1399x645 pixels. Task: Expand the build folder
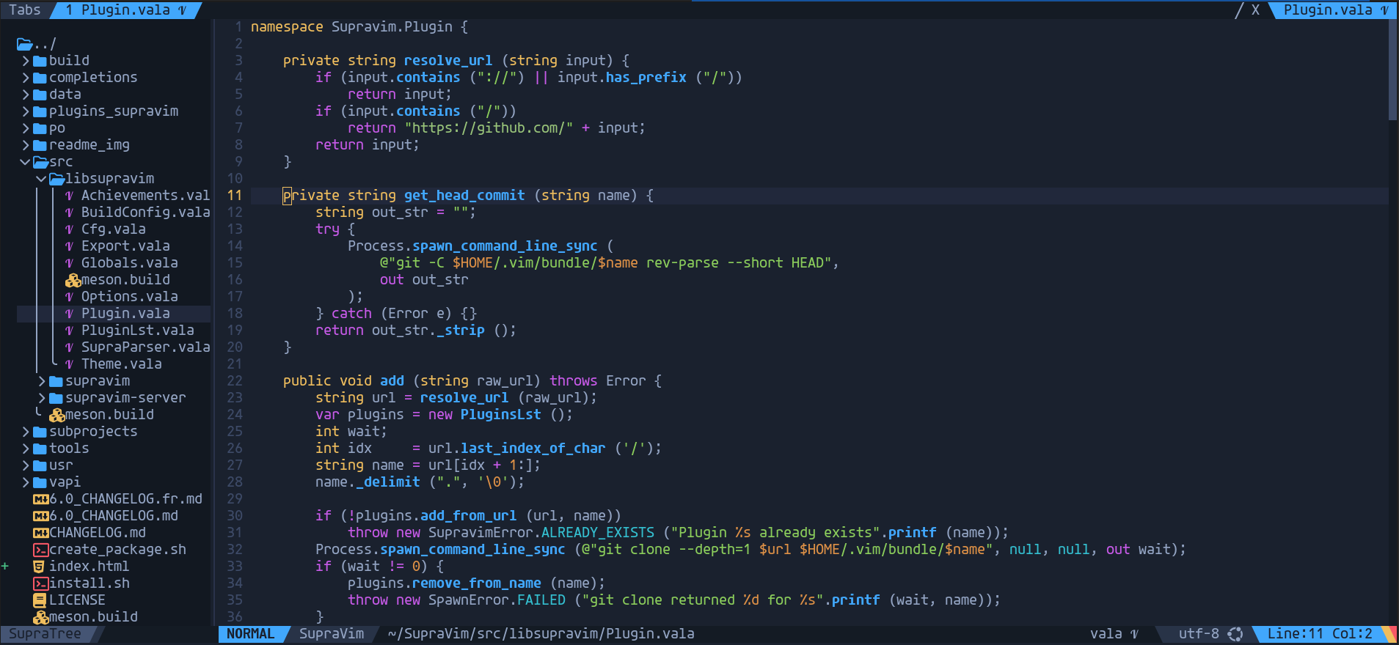click(26, 61)
